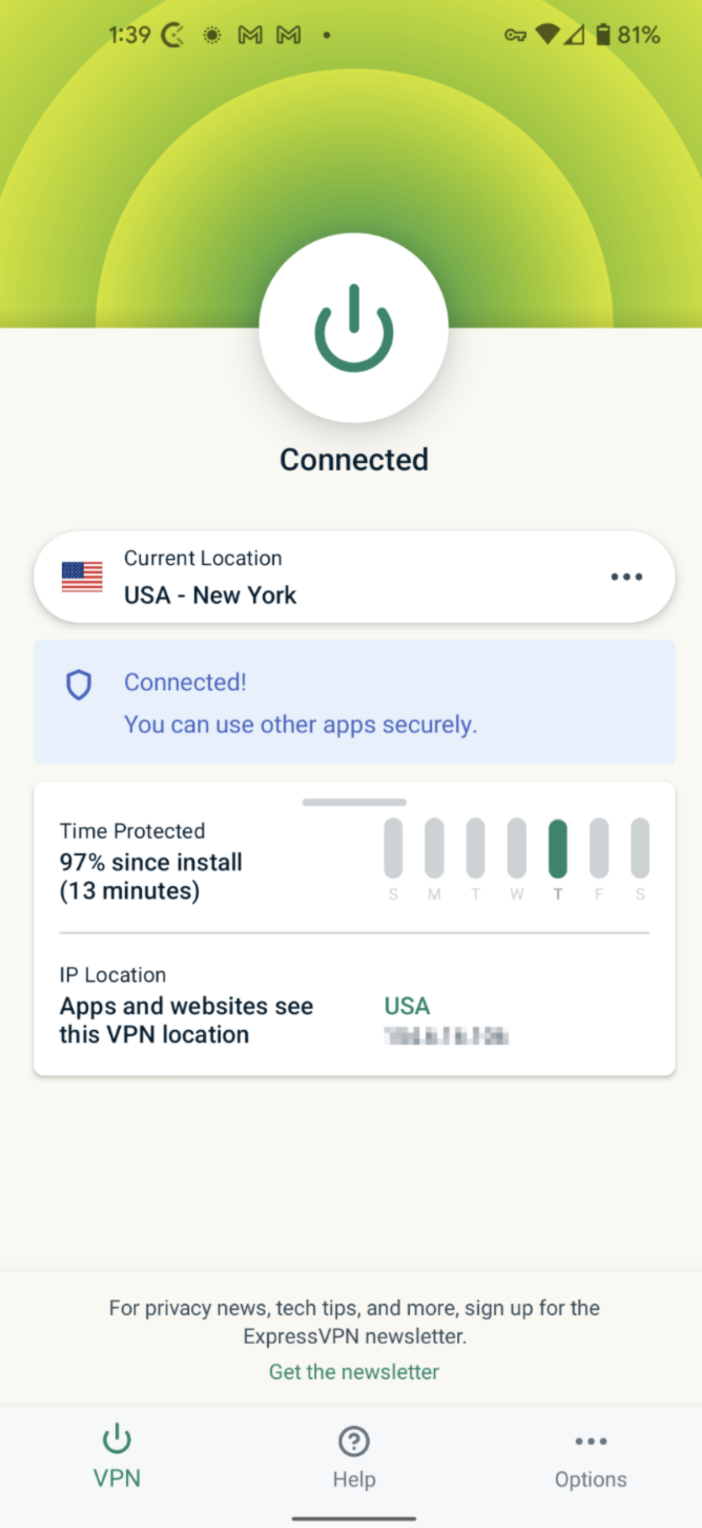Tap Sunday's bar in the weekly usage chart

(x=393, y=854)
